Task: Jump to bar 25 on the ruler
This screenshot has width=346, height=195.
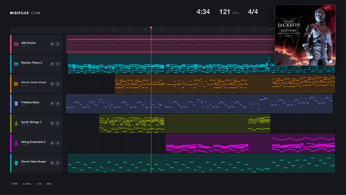Action: coord(114,29)
